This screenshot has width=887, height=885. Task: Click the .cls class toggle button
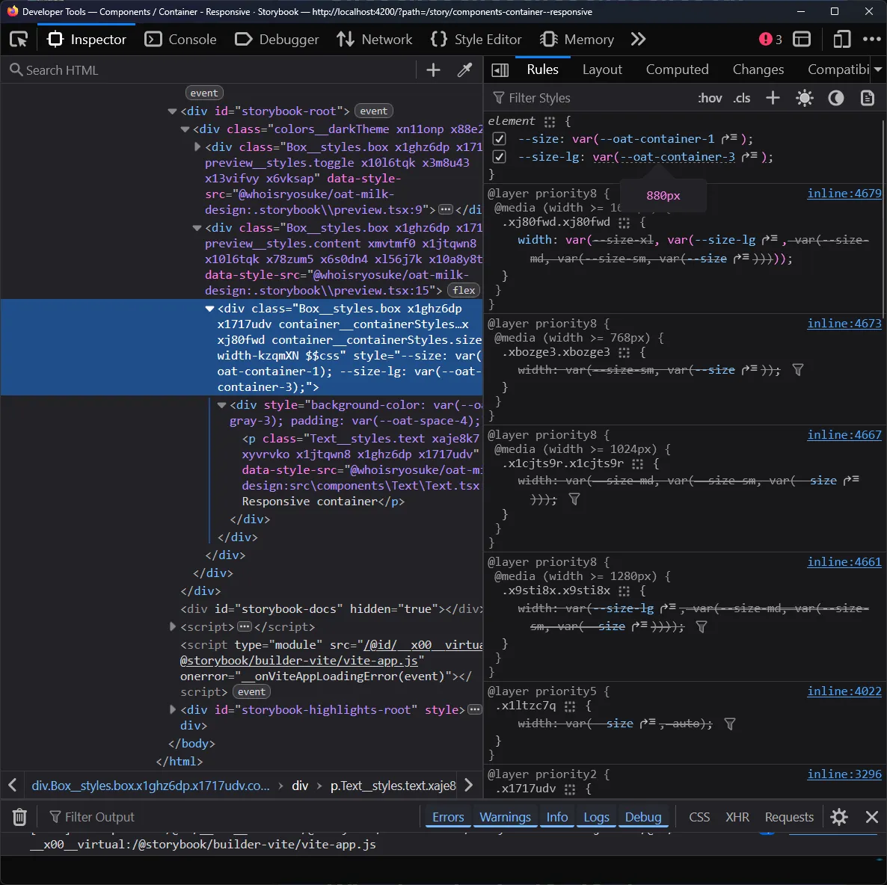point(741,98)
